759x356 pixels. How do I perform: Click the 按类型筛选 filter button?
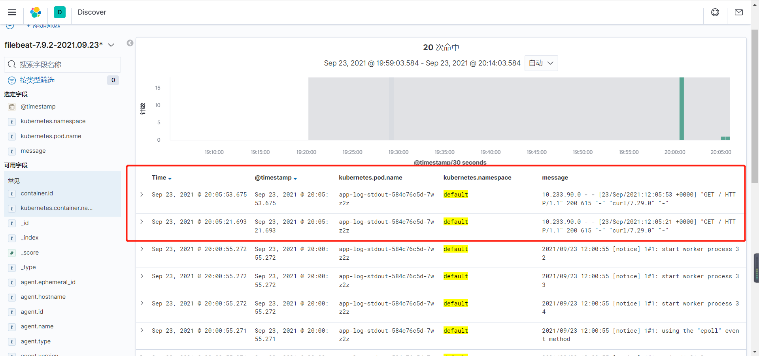(x=37, y=80)
